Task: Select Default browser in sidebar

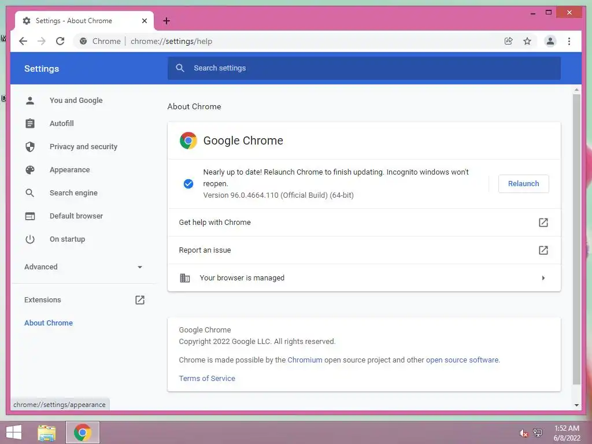Action: tap(76, 216)
